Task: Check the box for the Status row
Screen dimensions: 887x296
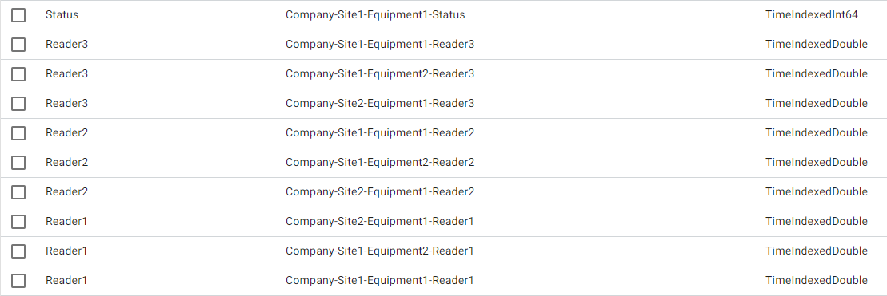Action: (18, 15)
